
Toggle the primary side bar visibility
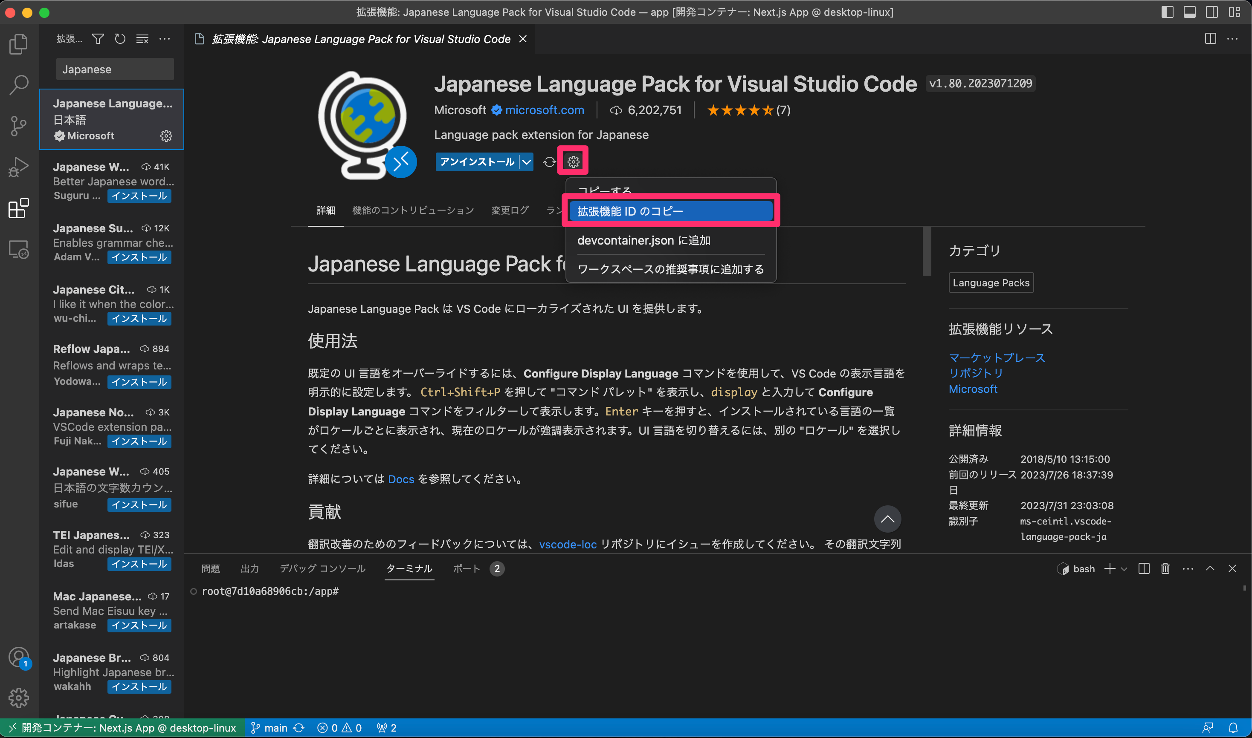coord(1167,12)
